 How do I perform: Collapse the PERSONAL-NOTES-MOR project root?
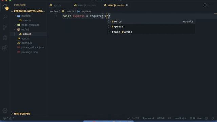(12, 11)
